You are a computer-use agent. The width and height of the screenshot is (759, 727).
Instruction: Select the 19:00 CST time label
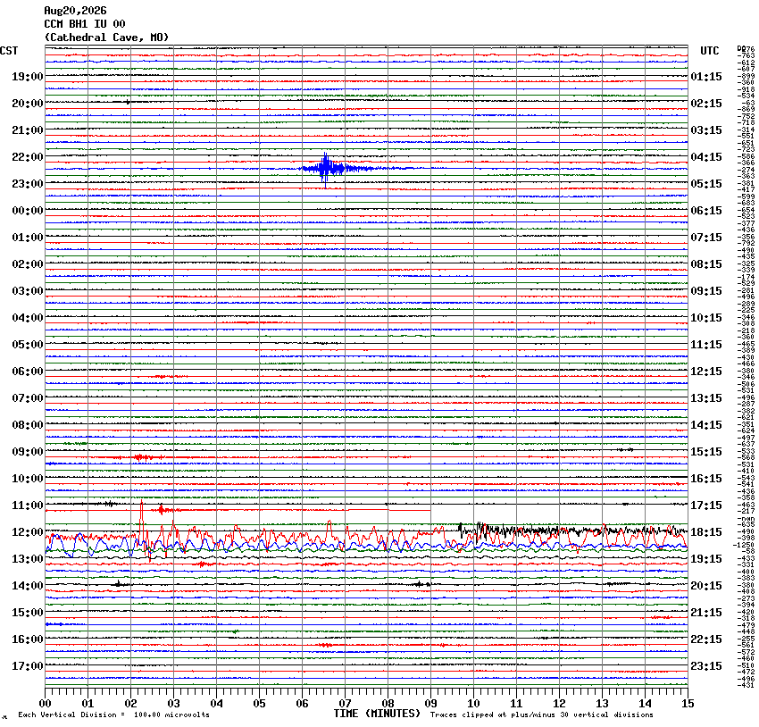28,77
